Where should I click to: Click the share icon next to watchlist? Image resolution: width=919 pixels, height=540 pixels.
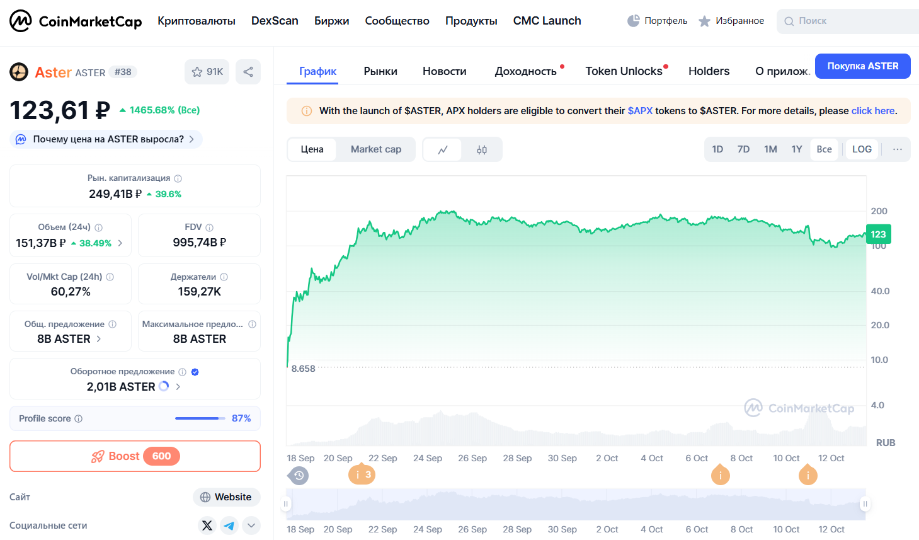pyautogui.click(x=248, y=72)
